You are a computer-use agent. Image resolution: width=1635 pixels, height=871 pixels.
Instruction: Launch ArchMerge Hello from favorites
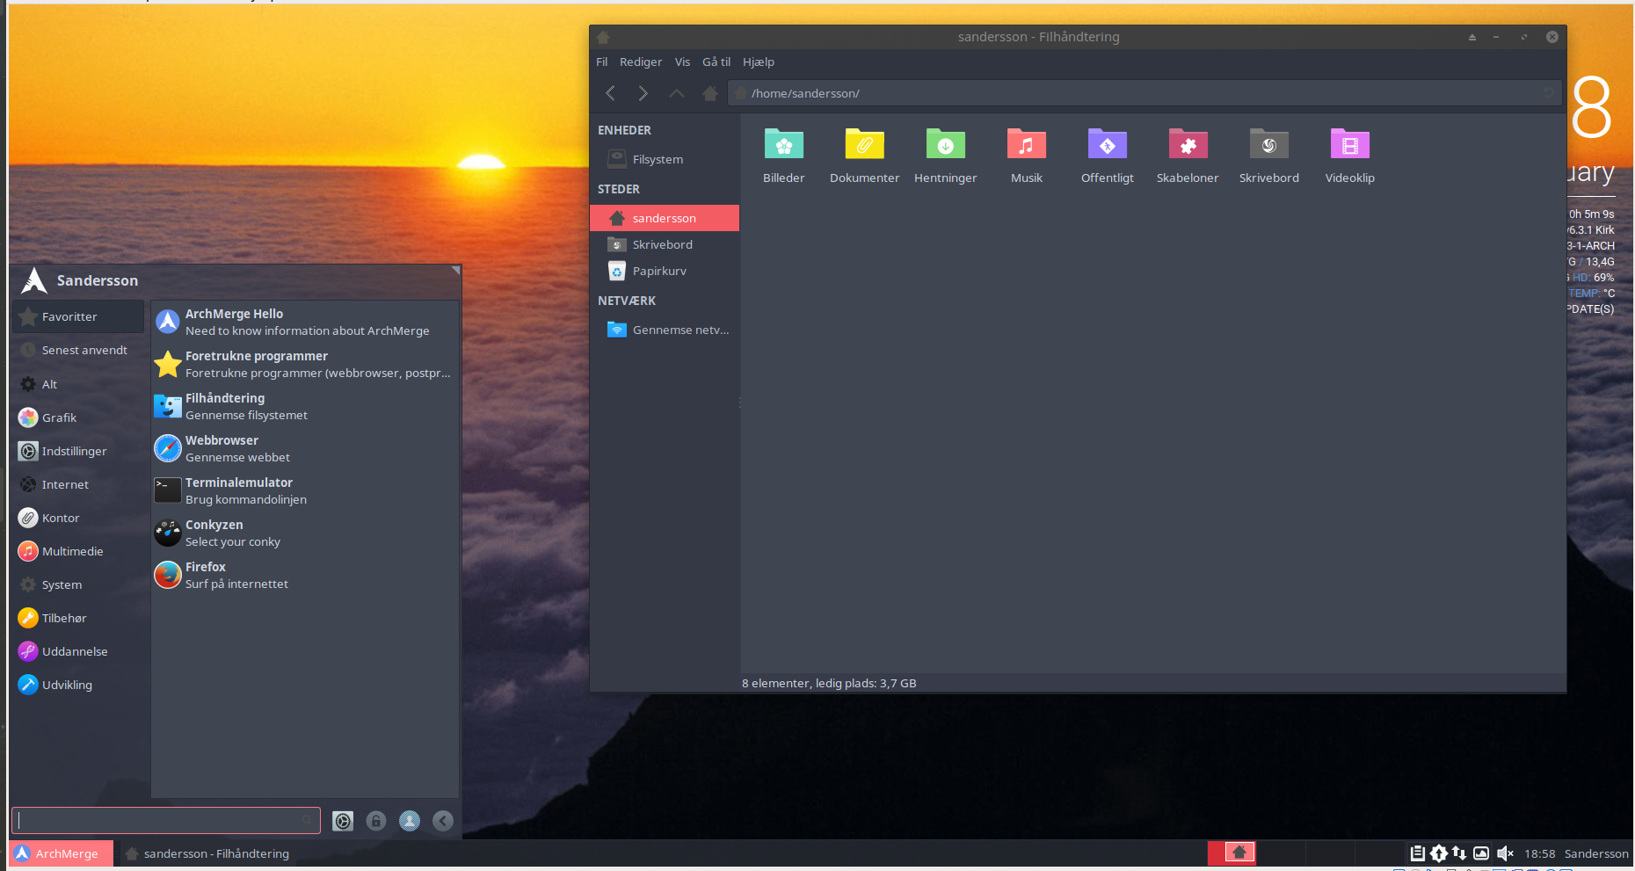tap(305, 322)
